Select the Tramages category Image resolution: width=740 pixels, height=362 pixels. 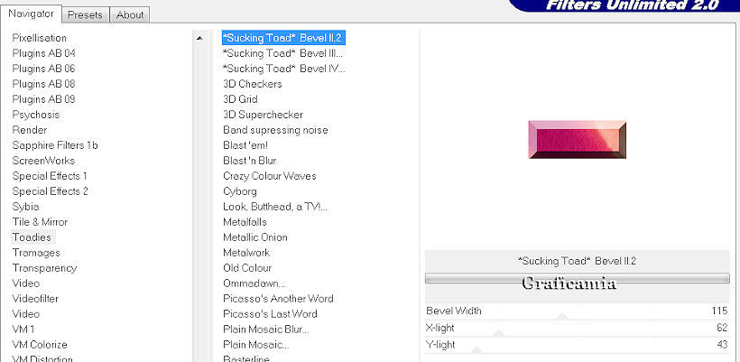(36, 253)
